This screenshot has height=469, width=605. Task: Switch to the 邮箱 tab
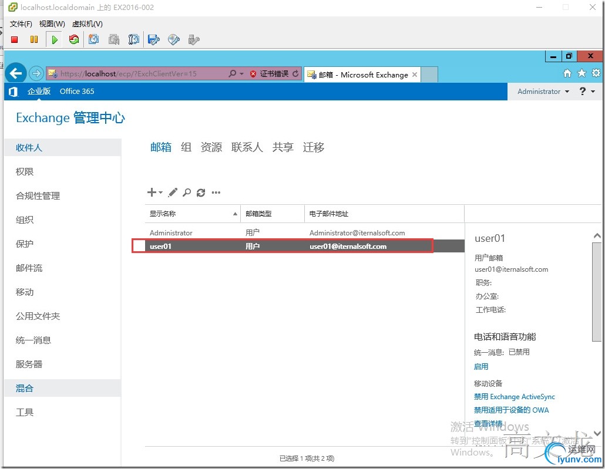[x=161, y=147]
